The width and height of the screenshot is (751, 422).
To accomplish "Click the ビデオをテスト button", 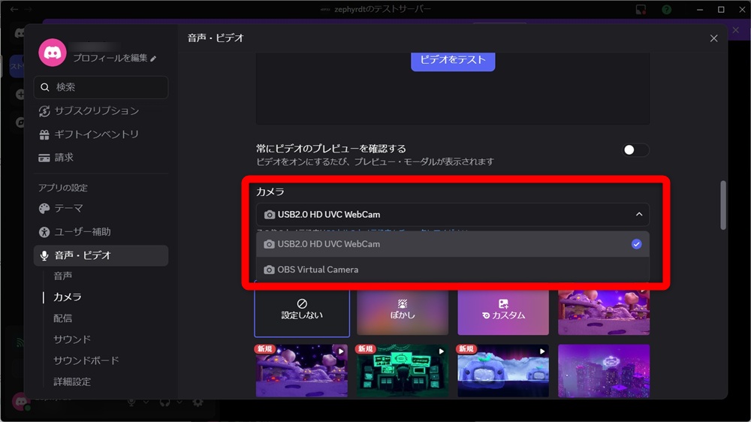I will coord(453,60).
